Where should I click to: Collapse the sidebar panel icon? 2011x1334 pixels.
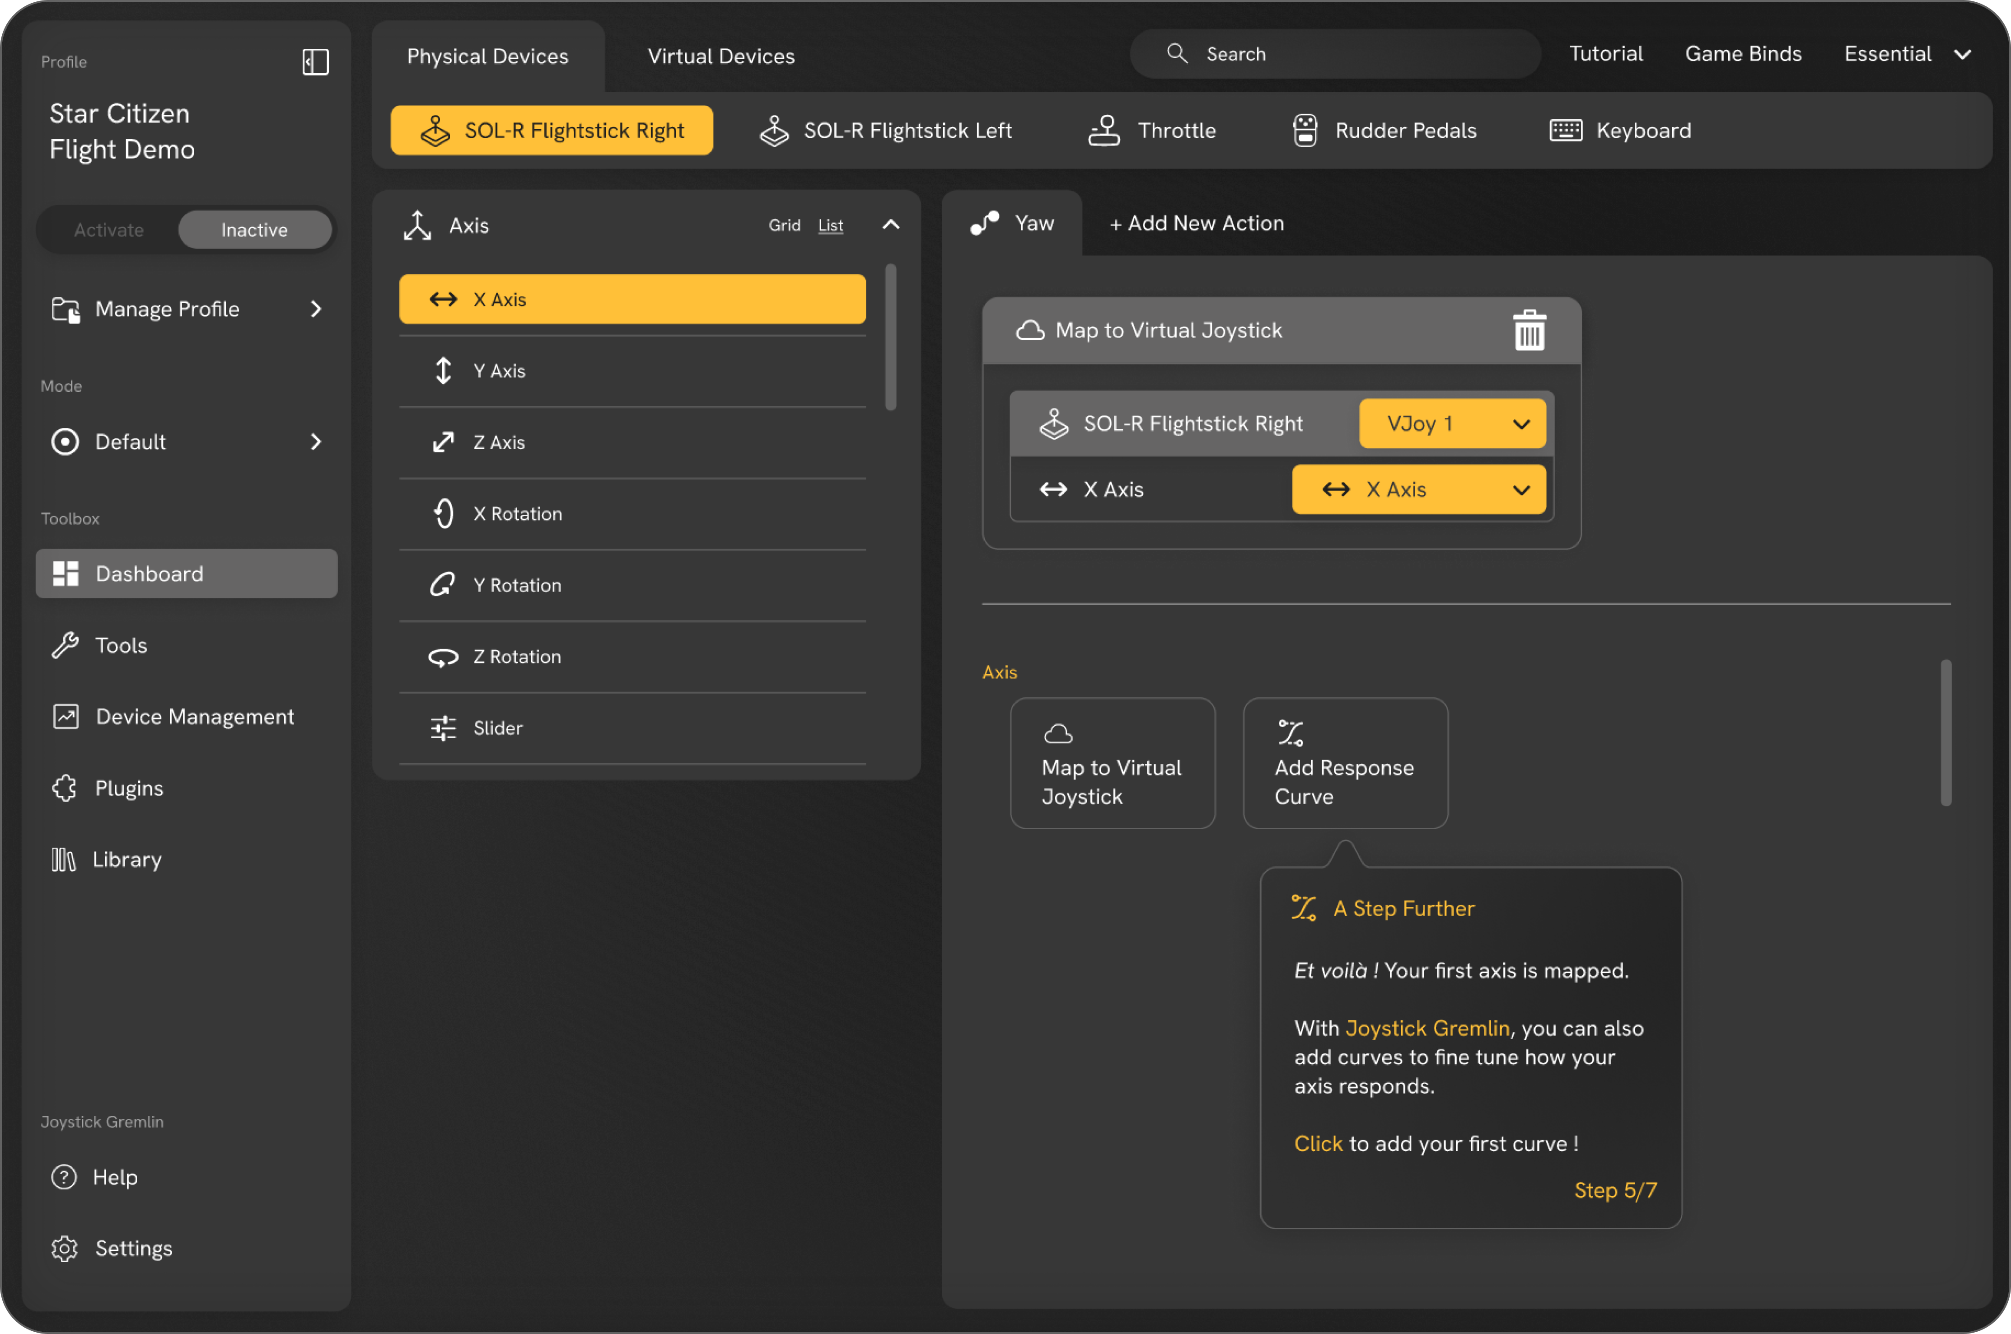[315, 61]
